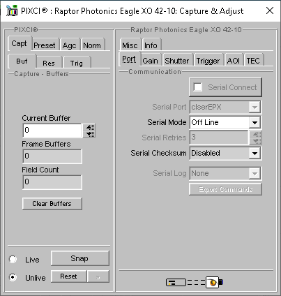
Task: Decrement the Current Buffer value
Action: coord(89,134)
